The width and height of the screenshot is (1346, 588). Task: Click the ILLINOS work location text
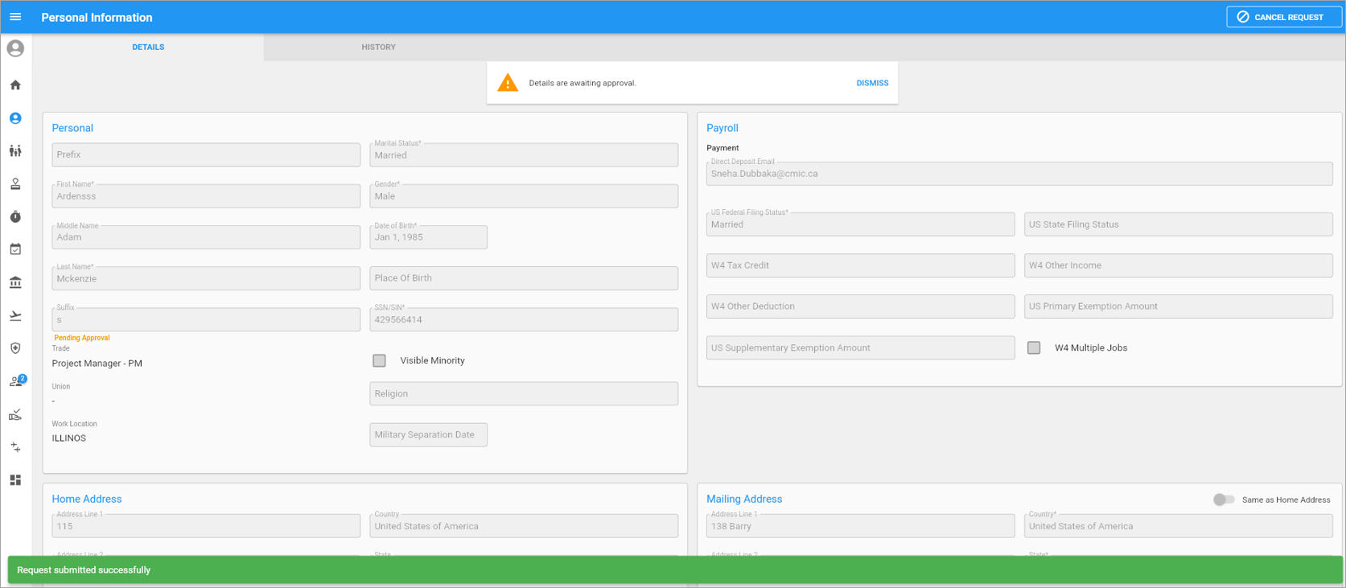click(x=68, y=438)
